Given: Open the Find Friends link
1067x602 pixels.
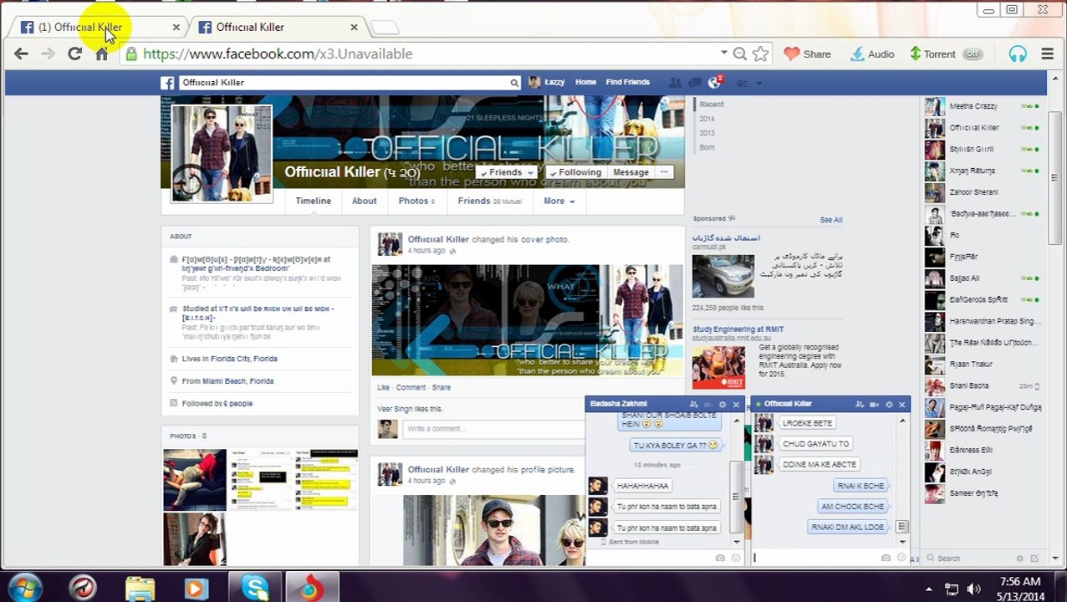Looking at the screenshot, I should tap(627, 82).
